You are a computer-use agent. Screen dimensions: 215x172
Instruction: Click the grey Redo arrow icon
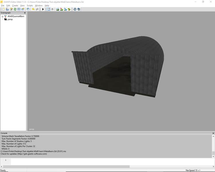[x=37, y=9]
